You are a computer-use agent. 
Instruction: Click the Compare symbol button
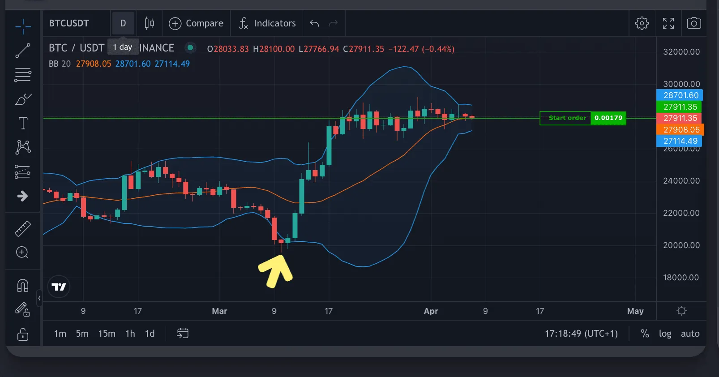[196, 23]
